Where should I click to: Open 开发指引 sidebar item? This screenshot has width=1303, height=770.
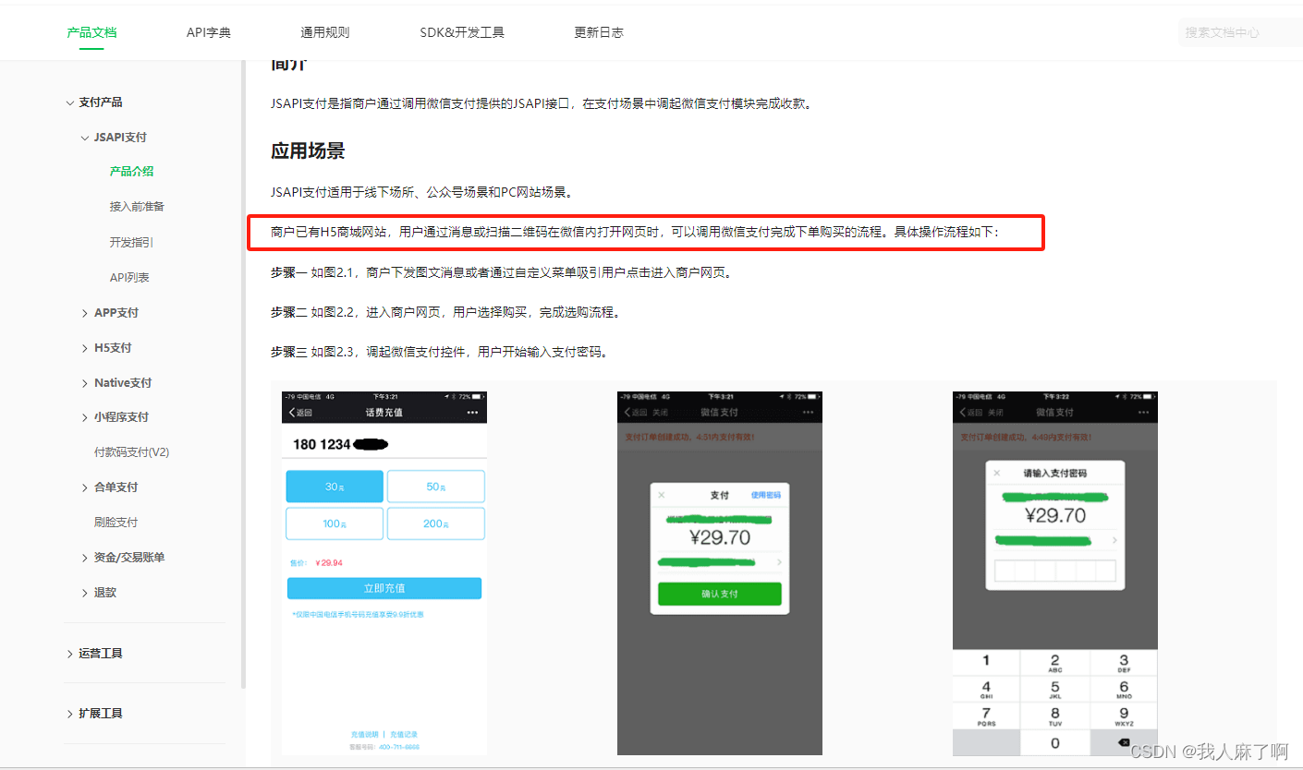pos(131,242)
